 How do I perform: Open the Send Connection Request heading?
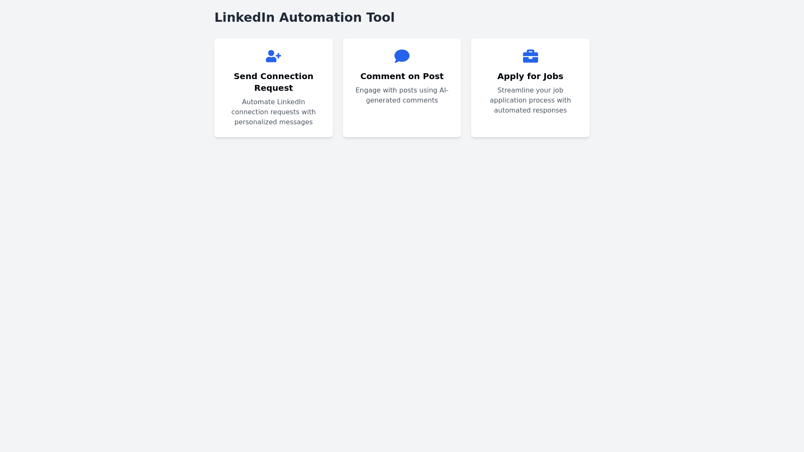[x=273, y=77]
